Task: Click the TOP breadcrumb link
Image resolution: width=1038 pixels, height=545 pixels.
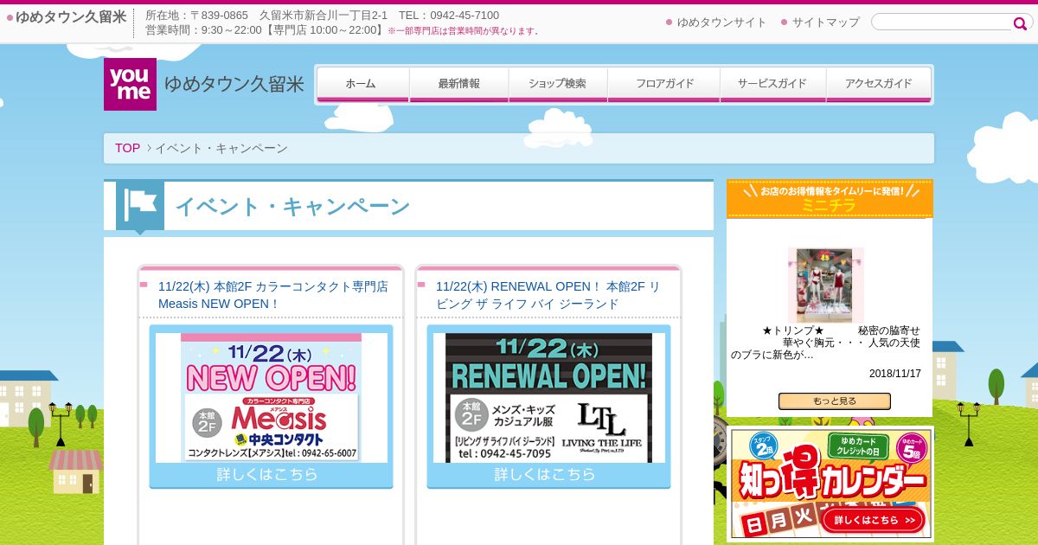Action: (127, 148)
